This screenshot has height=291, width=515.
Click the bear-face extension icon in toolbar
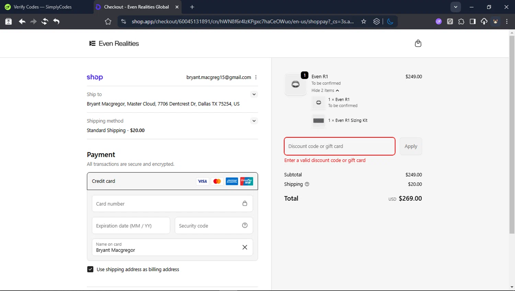pyautogui.click(x=495, y=21)
